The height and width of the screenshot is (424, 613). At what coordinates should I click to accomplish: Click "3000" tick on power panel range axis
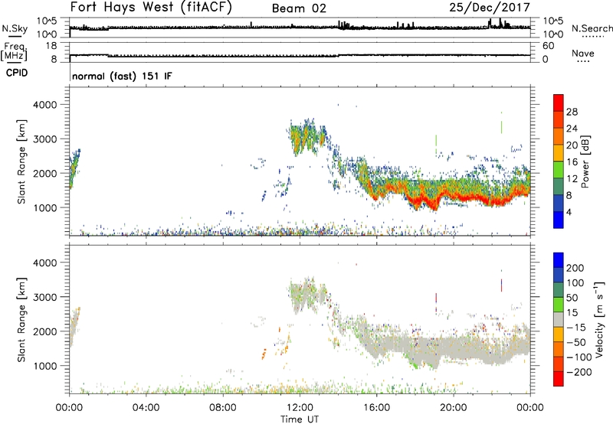[x=45, y=139]
